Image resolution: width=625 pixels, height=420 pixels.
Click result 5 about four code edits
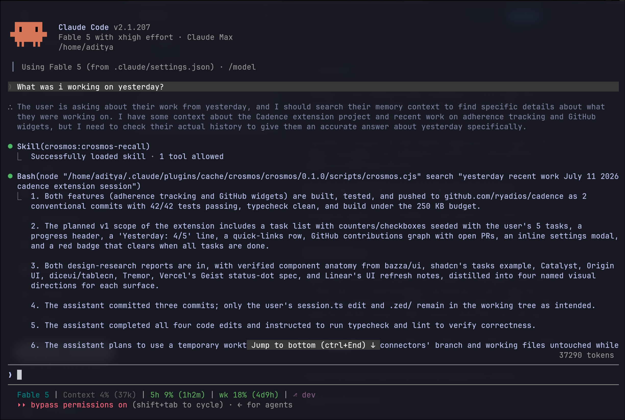tap(283, 325)
